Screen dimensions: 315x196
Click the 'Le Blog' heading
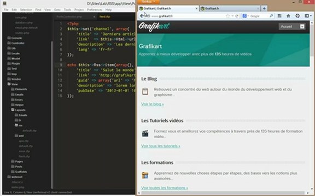149,79
